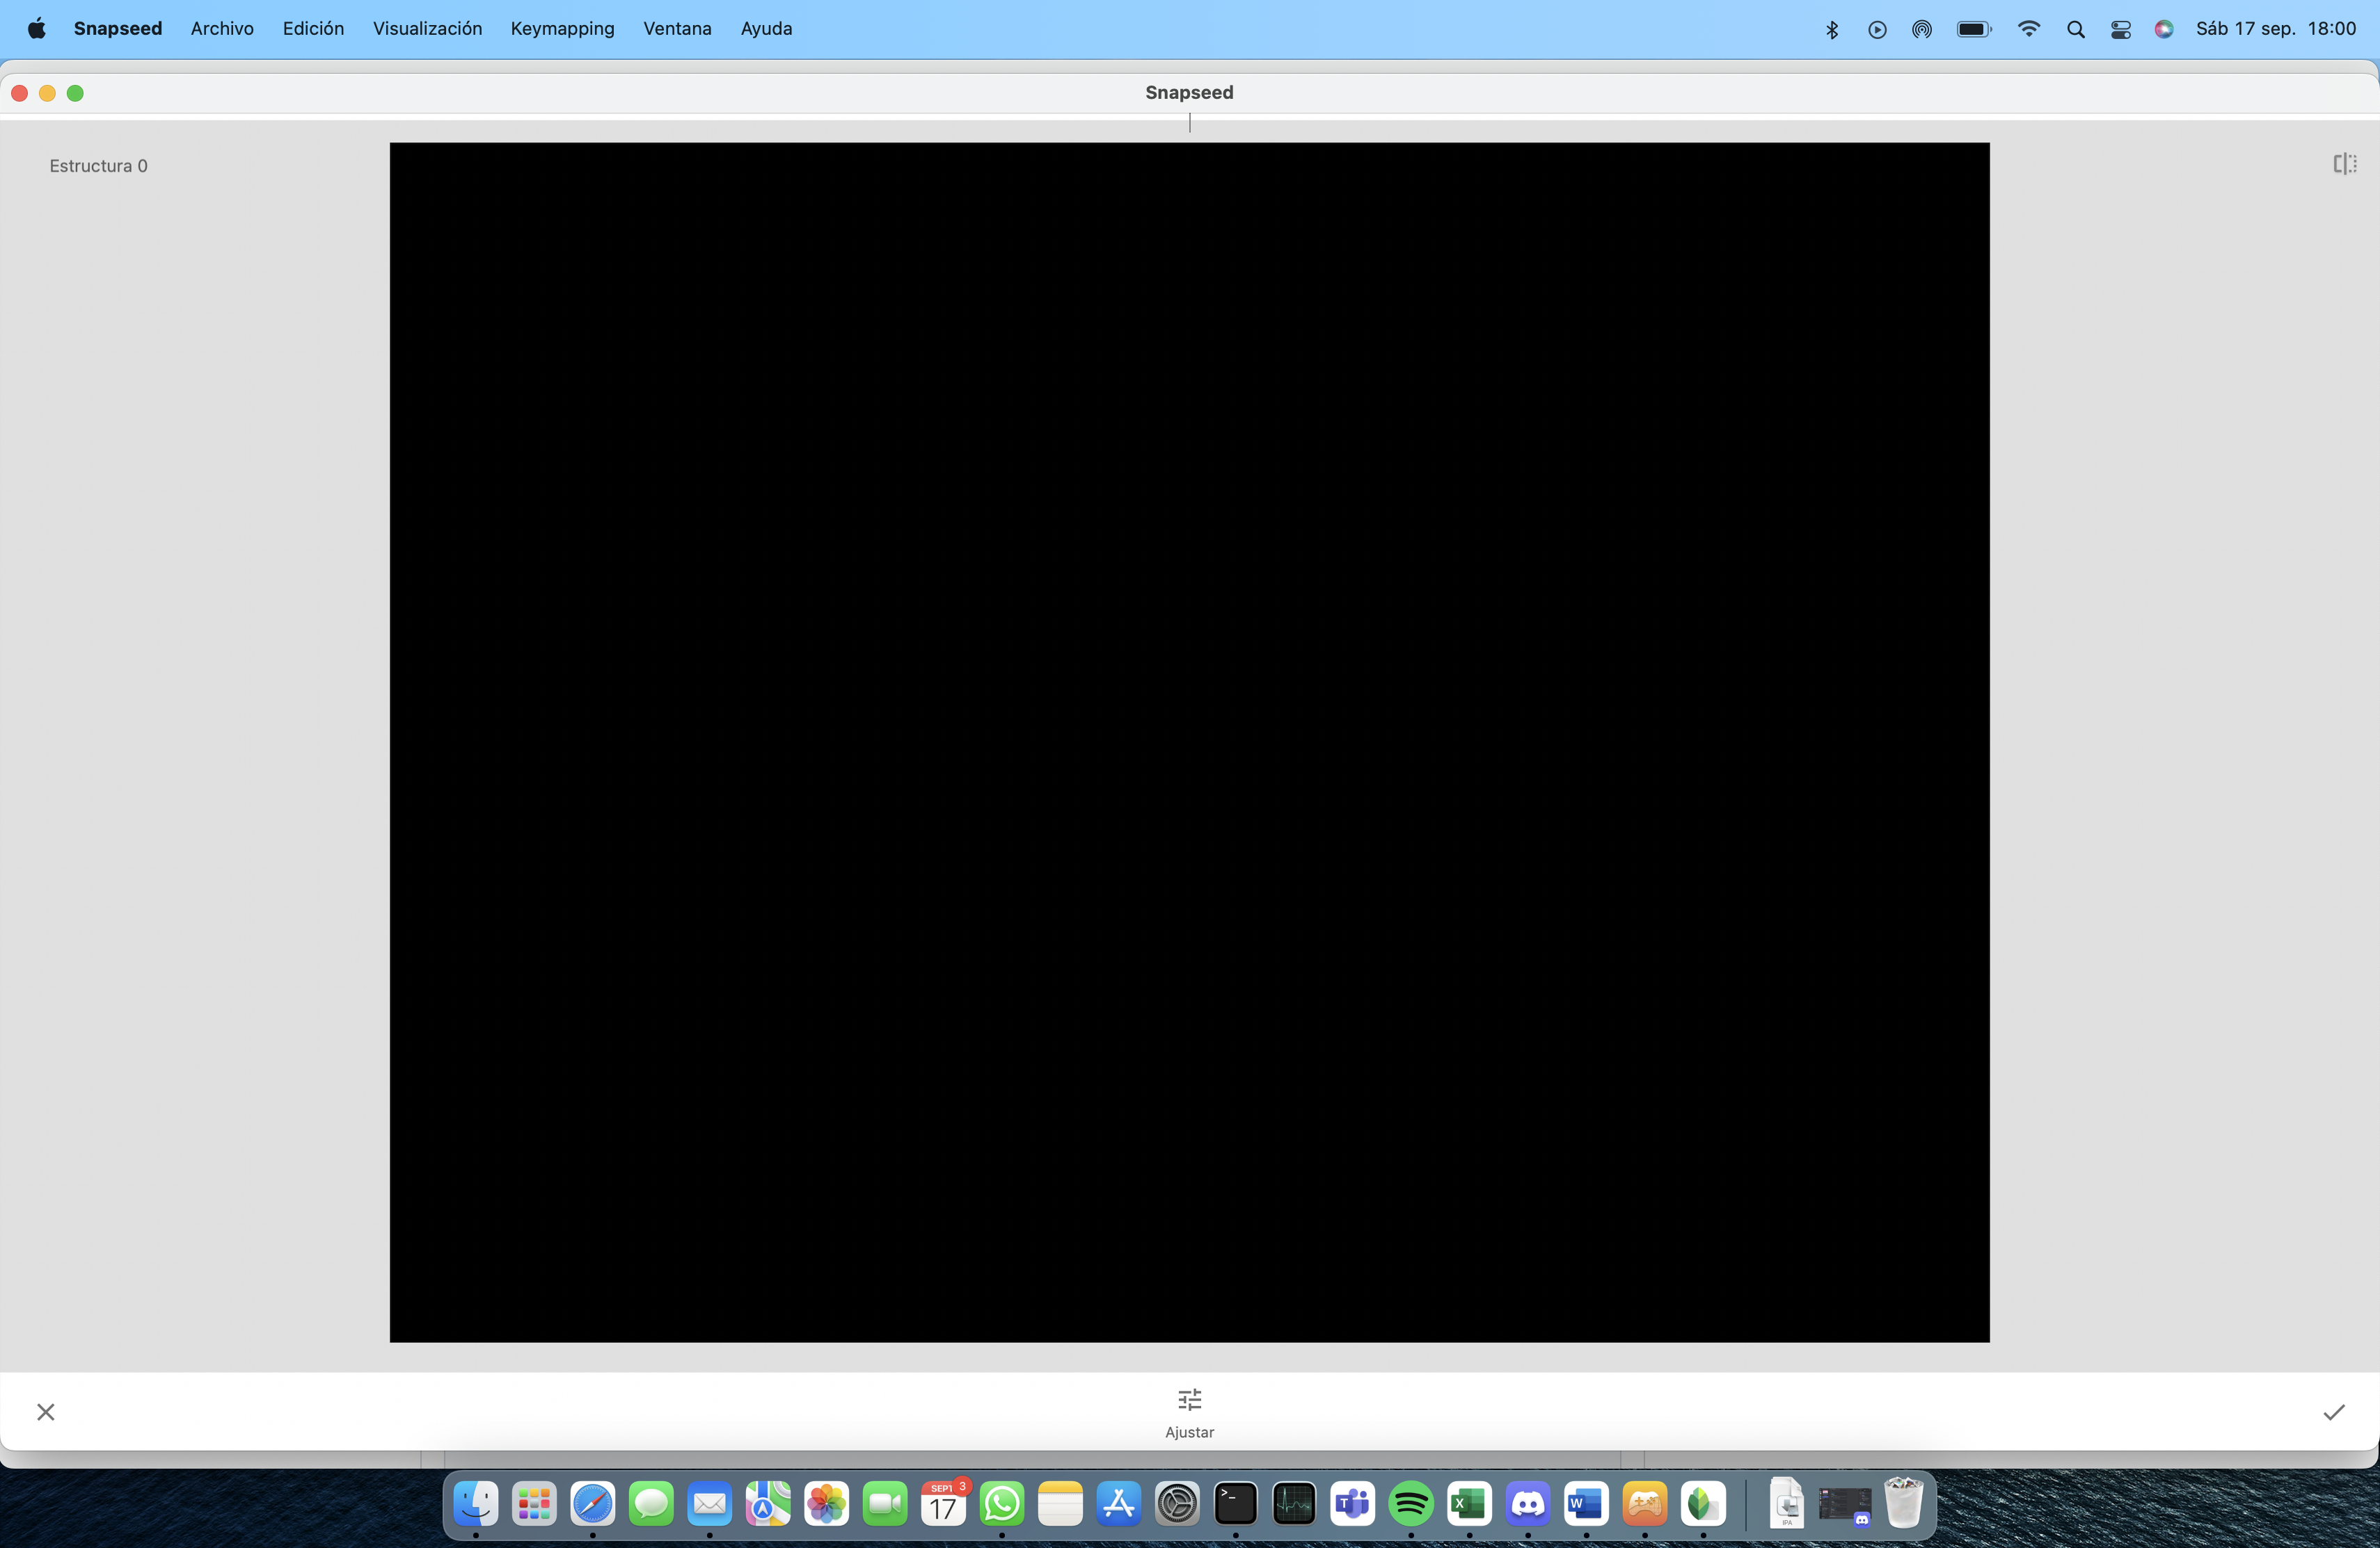Image resolution: width=2380 pixels, height=1548 pixels.
Task: Apply changes with the checkmark icon
Action: tap(2333, 1412)
